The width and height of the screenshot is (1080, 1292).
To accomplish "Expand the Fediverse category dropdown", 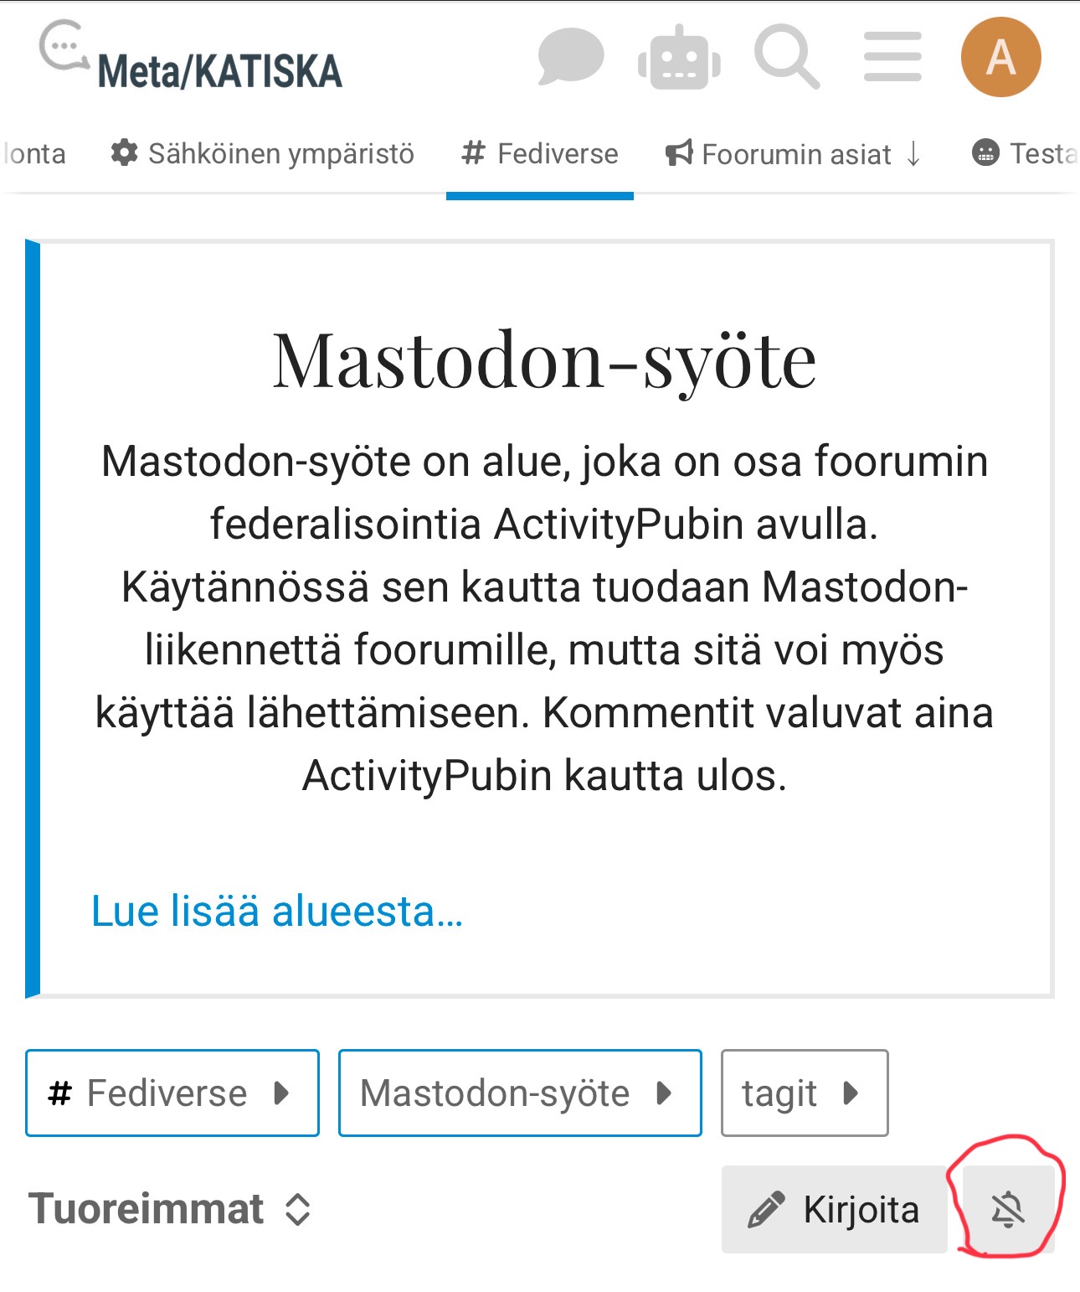I will coord(172,1093).
